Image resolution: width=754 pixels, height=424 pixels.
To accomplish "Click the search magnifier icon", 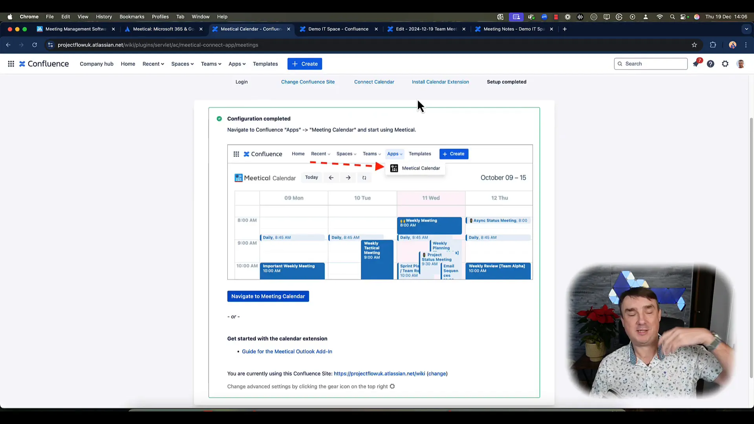I will pos(619,63).
